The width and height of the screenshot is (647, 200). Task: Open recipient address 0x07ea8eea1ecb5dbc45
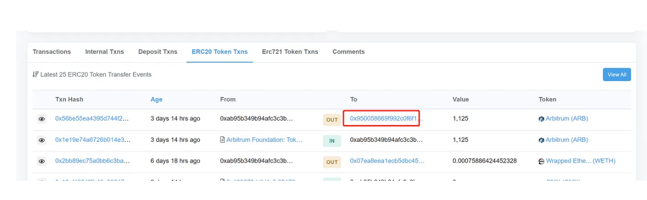pos(387,161)
